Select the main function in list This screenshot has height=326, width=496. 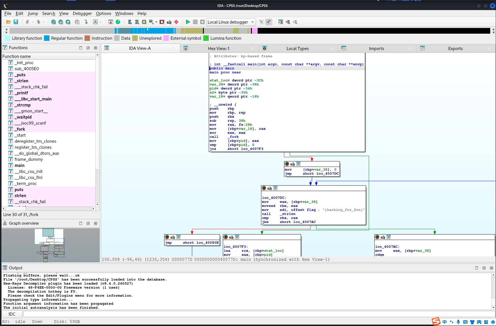(x=20, y=165)
